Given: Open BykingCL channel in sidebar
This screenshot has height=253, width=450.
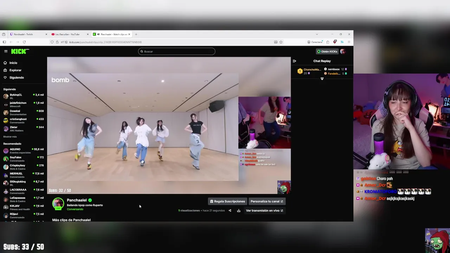Looking at the screenshot, I should coord(24,96).
